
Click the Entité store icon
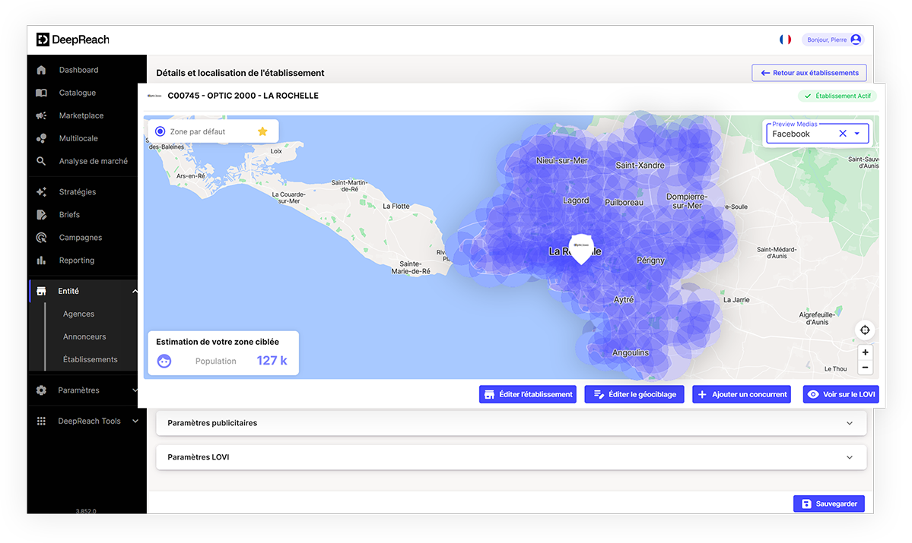[x=41, y=291]
